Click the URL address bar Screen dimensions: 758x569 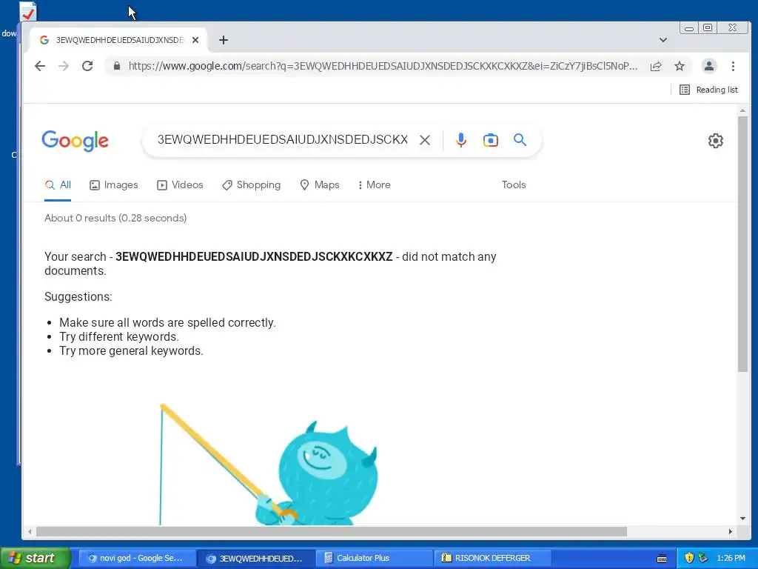tap(382, 66)
